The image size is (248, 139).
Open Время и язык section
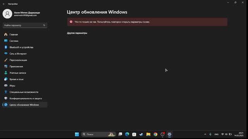click(25, 79)
